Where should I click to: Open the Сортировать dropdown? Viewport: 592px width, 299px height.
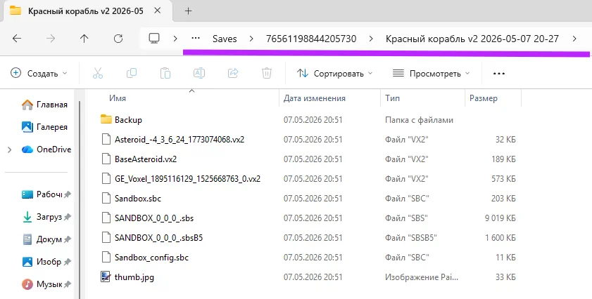pyautogui.click(x=334, y=74)
